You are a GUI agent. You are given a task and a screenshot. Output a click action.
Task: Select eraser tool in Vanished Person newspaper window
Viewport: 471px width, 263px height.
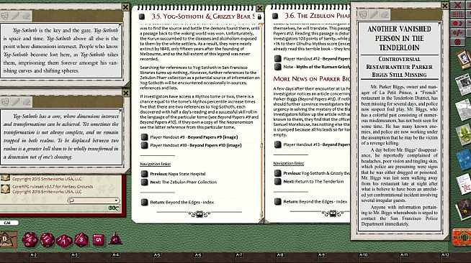pos(385,14)
